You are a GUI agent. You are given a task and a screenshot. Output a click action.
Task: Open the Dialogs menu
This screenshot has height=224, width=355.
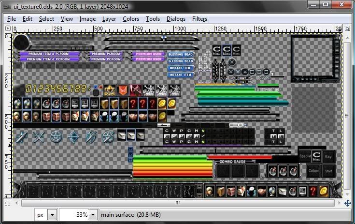pyautogui.click(x=176, y=19)
